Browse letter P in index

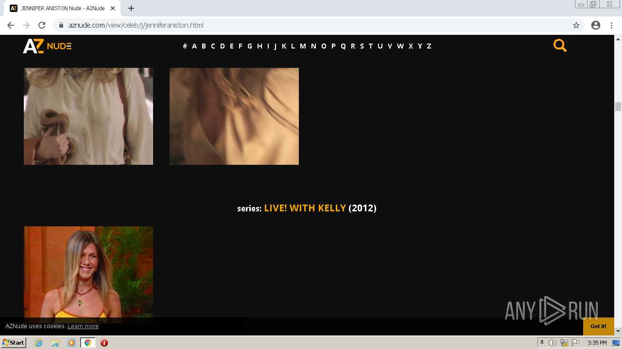[333, 46]
